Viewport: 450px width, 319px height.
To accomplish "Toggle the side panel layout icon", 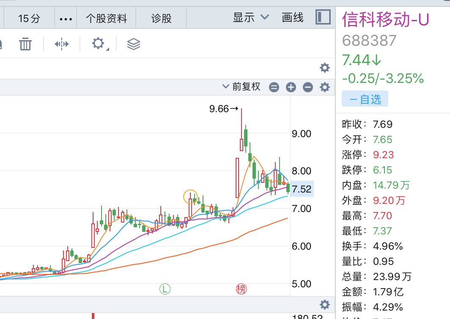I will tap(323, 17).
